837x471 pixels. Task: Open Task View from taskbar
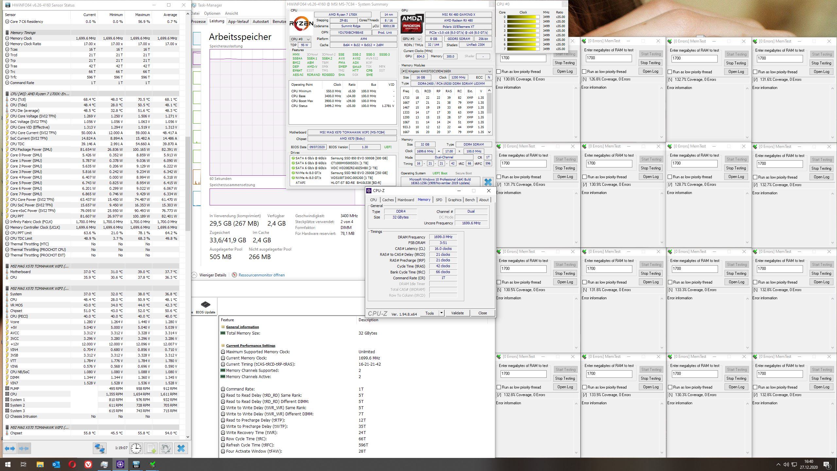[x=24, y=464]
